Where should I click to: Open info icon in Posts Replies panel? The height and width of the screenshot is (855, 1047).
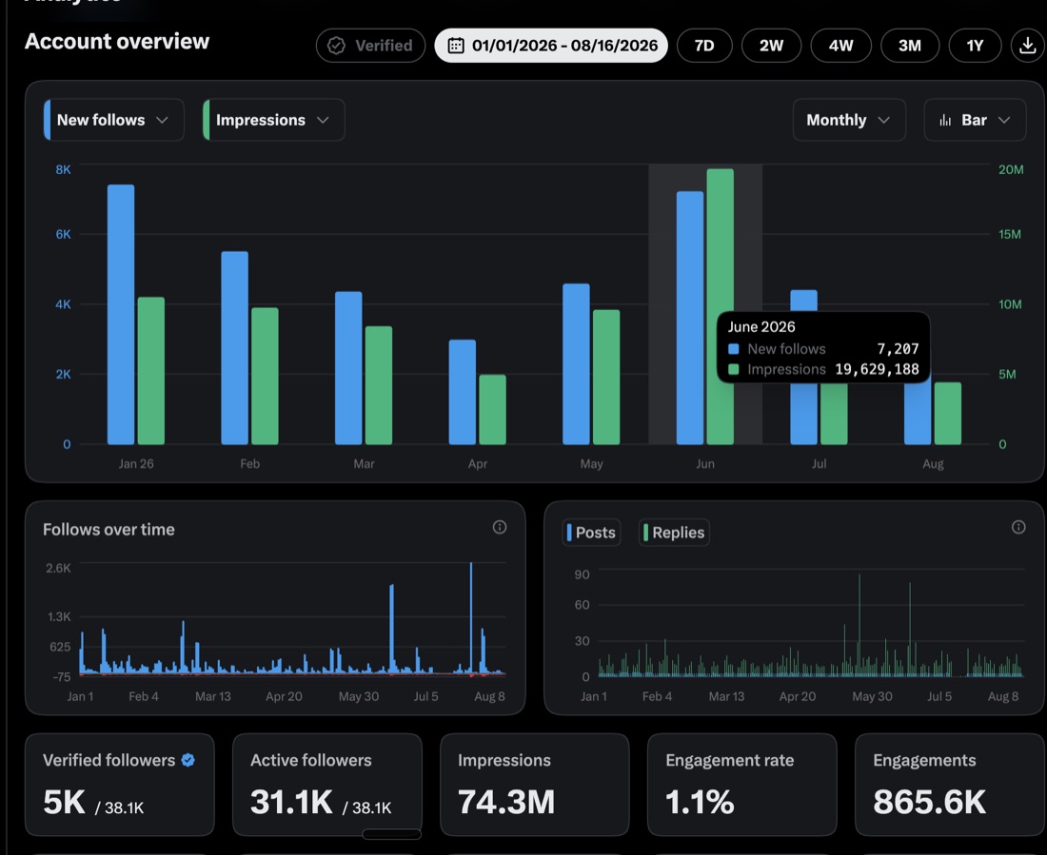pos(1018,527)
